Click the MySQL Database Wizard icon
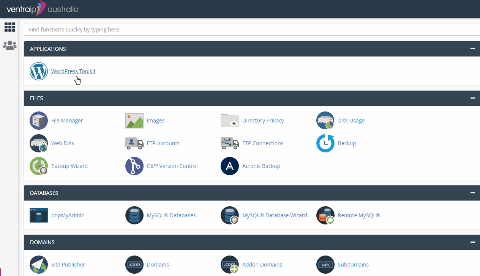Viewport: 480px width, 276px height. pos(230,215)
